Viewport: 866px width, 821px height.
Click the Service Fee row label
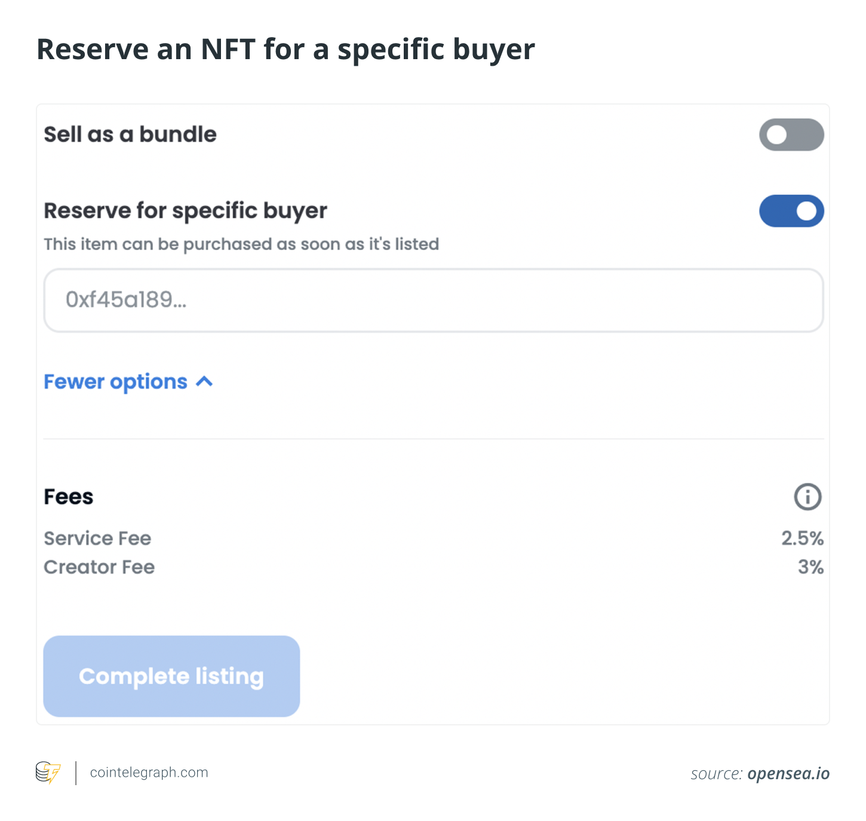pyautogui.click(x=97, y=538)
